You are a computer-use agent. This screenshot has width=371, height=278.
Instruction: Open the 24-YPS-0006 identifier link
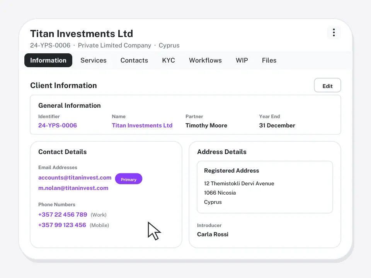(x=58, y=125)
